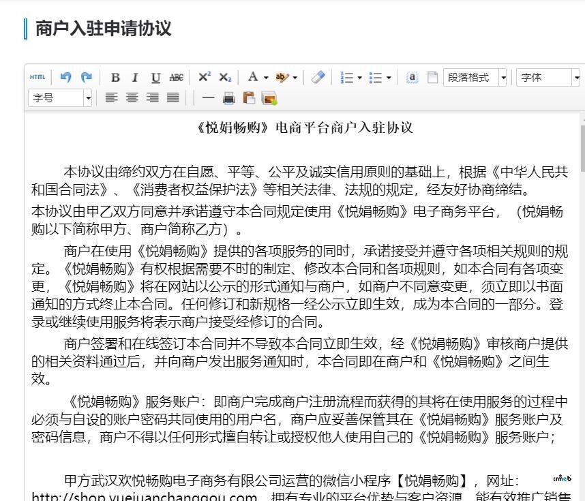Viewport: 585px width, 501px height.
Task: Undo the last edit
Action: pos(65,77)
